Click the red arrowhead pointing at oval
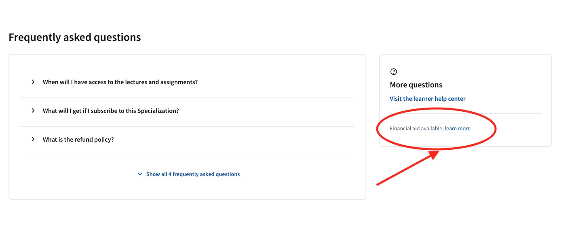This screenshot has width=572, height=225. point(435,155)
